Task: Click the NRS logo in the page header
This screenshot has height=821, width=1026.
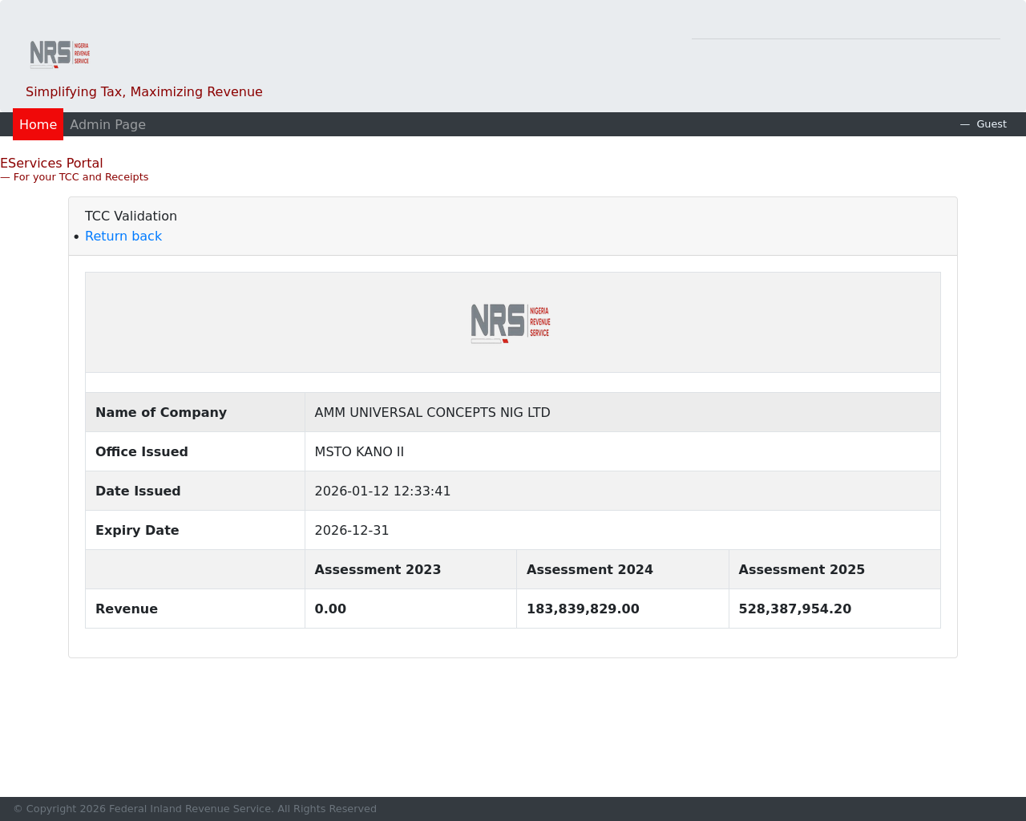Action: (x=60, y=54)
